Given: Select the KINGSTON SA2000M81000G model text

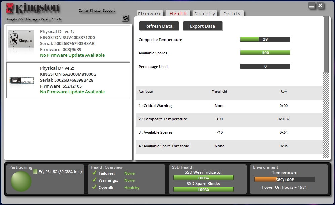Looking at the screenshot, I should pos(68,74).
